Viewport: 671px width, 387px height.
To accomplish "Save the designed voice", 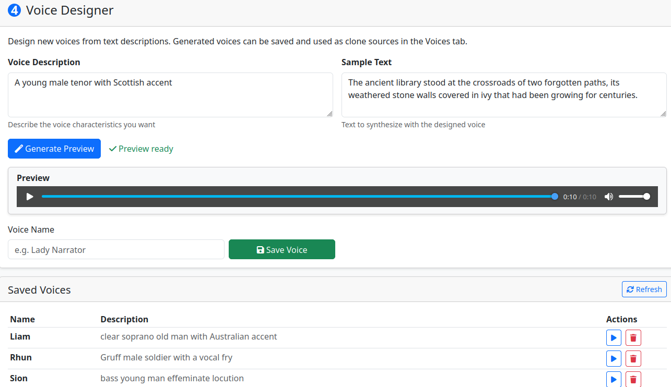I will coord(281,250).
